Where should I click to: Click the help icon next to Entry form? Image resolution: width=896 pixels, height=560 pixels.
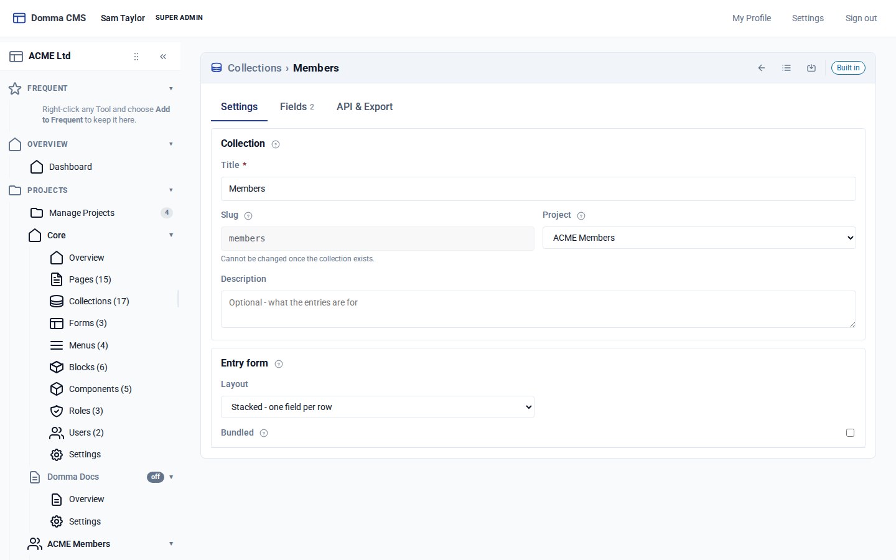tap(279, 364)
